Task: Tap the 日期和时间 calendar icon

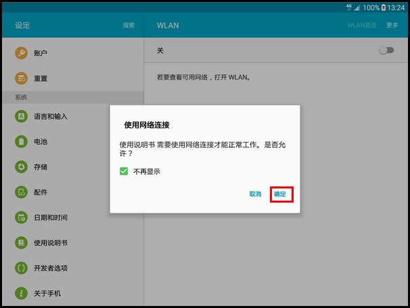Action: click(21, 217)
